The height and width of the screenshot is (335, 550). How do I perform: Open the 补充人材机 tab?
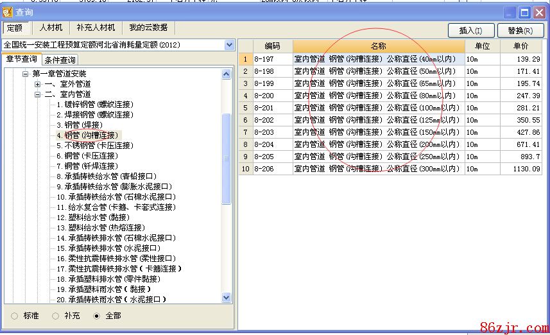pos(96,28)
